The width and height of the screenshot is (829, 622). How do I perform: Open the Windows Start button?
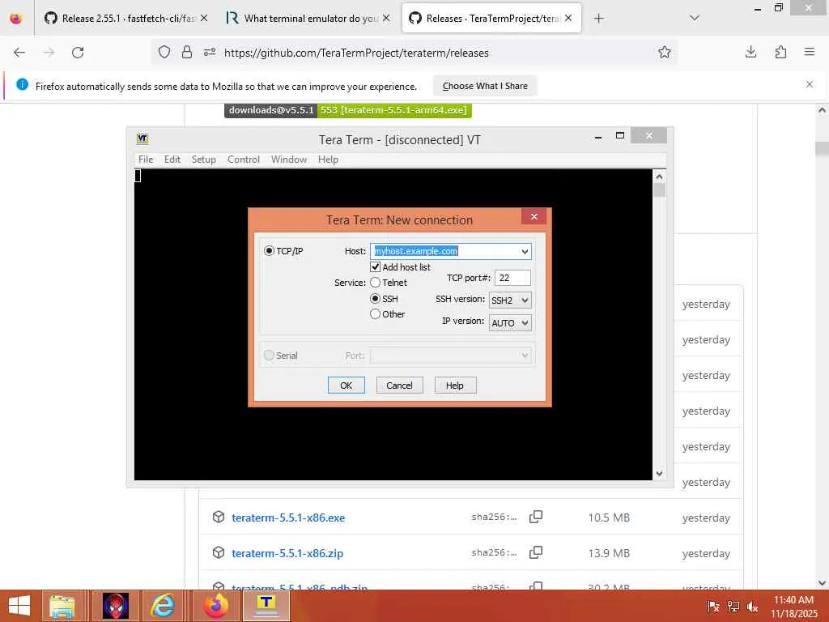(19, 606)
